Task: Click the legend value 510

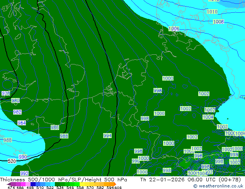Action: point(40,187)
